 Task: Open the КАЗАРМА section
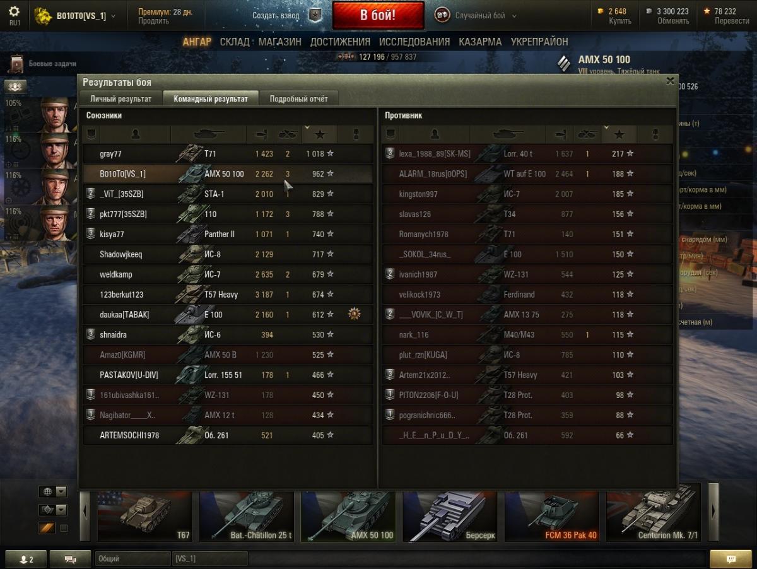(x=480, y=42)
